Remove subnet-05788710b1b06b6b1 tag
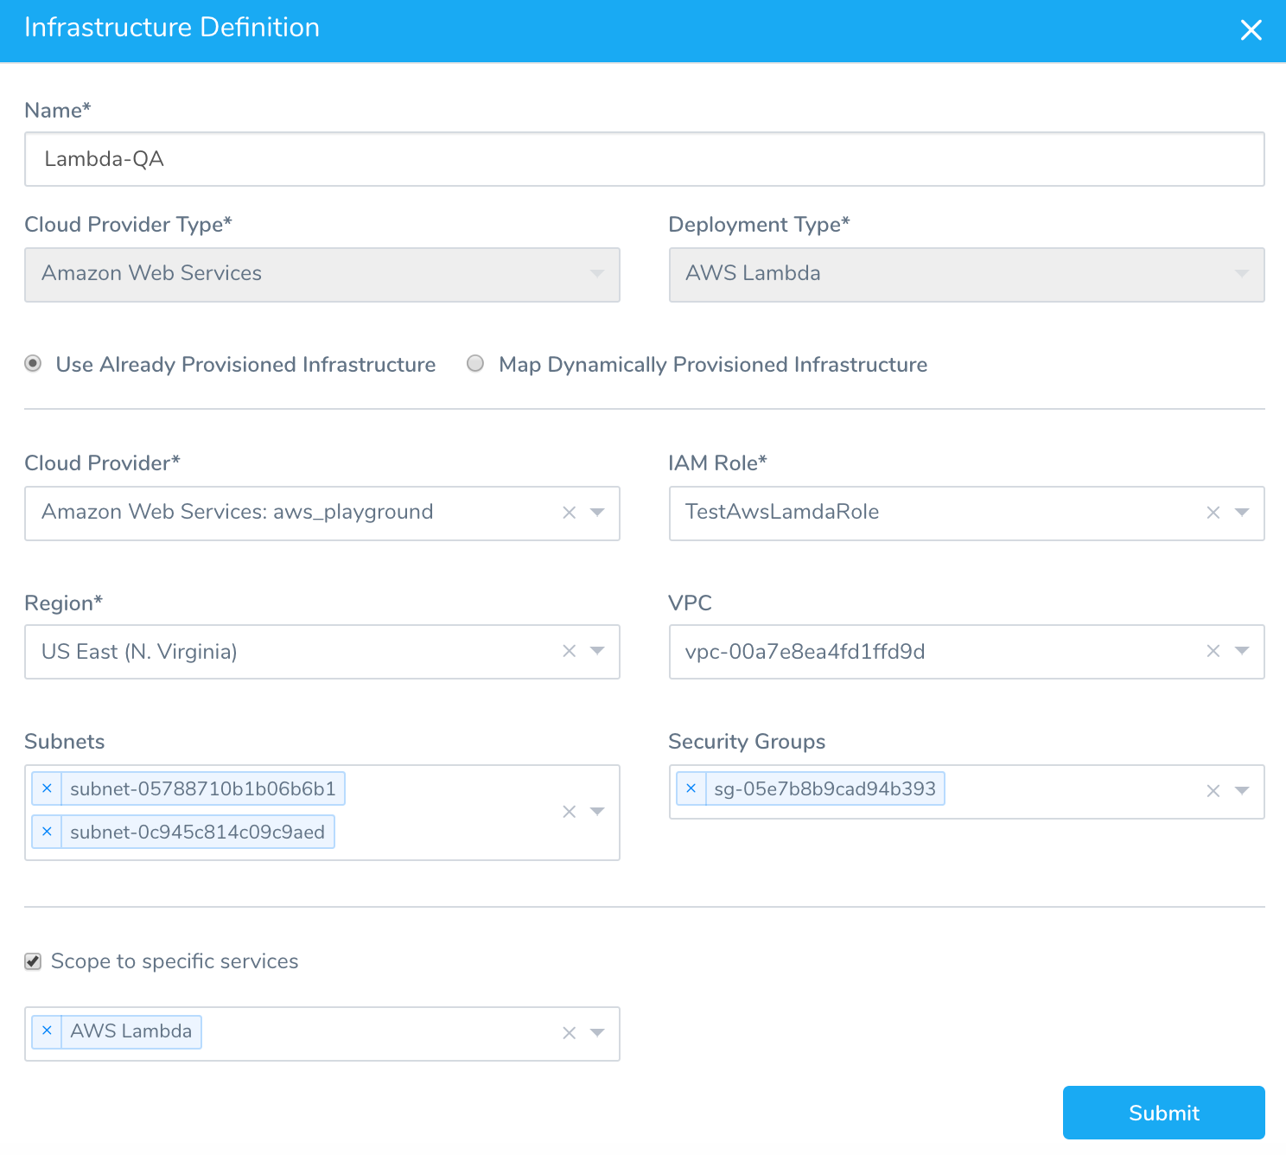Viewport: 1286px width, 1155px height. [47, 788]
